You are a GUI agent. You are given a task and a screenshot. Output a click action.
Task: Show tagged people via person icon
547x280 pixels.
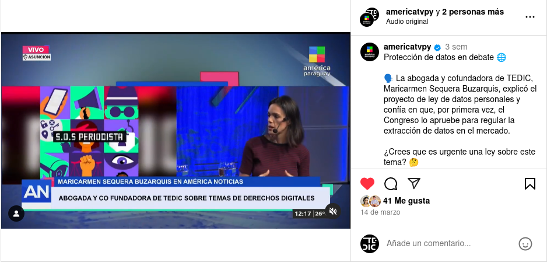pos(16,213)
